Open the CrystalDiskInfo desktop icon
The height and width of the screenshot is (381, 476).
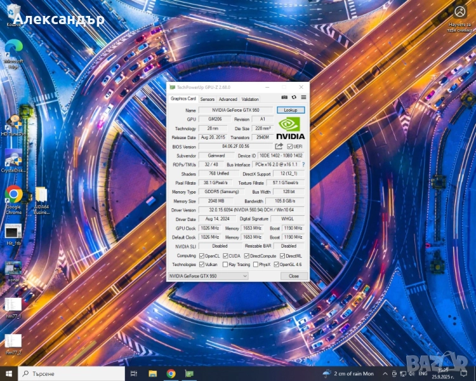13,160
